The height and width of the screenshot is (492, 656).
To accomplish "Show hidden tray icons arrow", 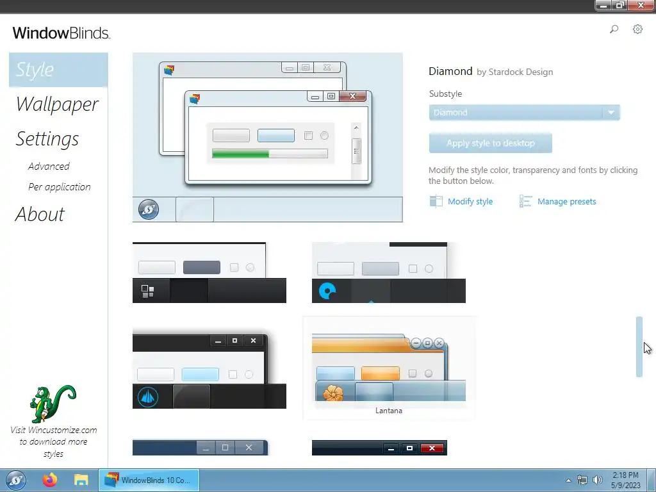I will [568, 480].
